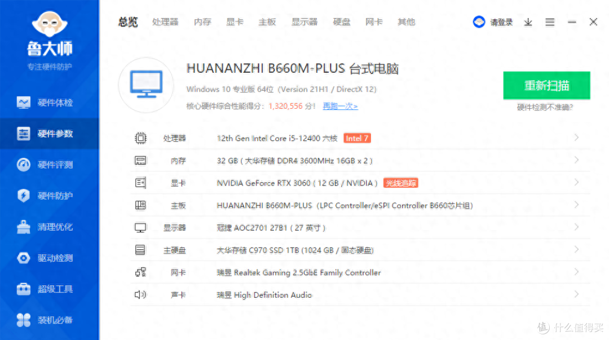
Task: Expand the 处理器 row chevron
Action: 576,138
